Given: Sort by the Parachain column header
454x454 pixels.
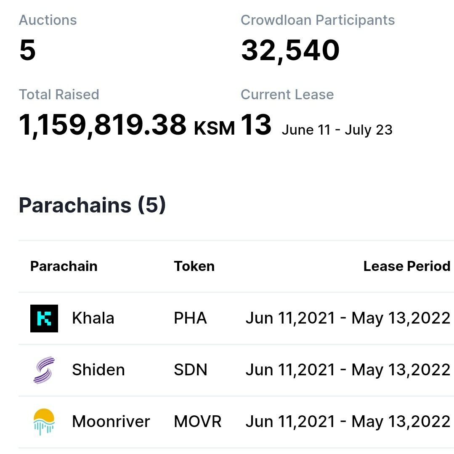Looking at the screenshot, I should coord(64,266).
